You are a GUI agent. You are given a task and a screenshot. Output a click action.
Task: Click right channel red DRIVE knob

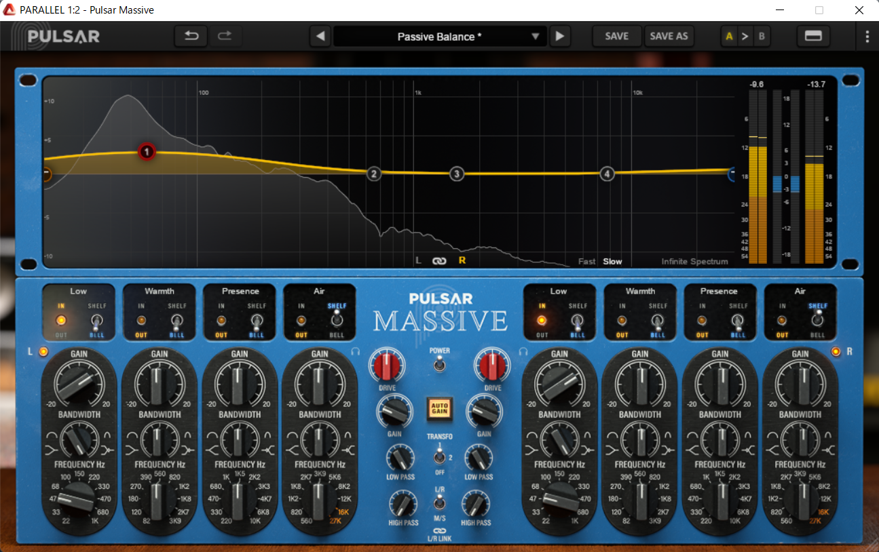(493, 366)
